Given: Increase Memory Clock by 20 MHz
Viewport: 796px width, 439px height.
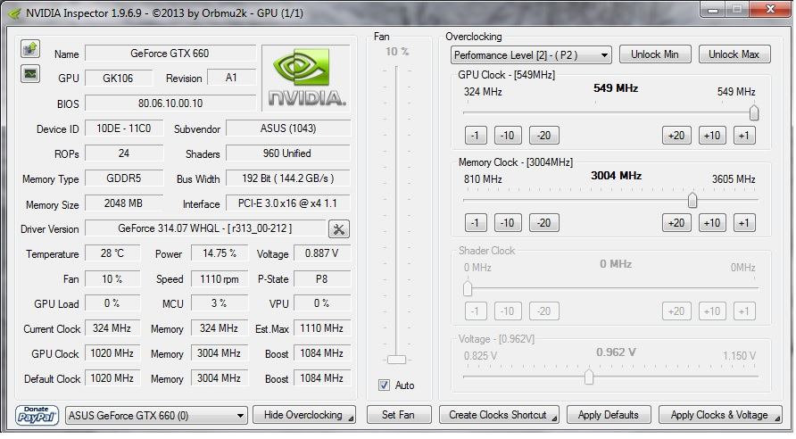Looking at the screenshot, I should [x=676, y=223].
